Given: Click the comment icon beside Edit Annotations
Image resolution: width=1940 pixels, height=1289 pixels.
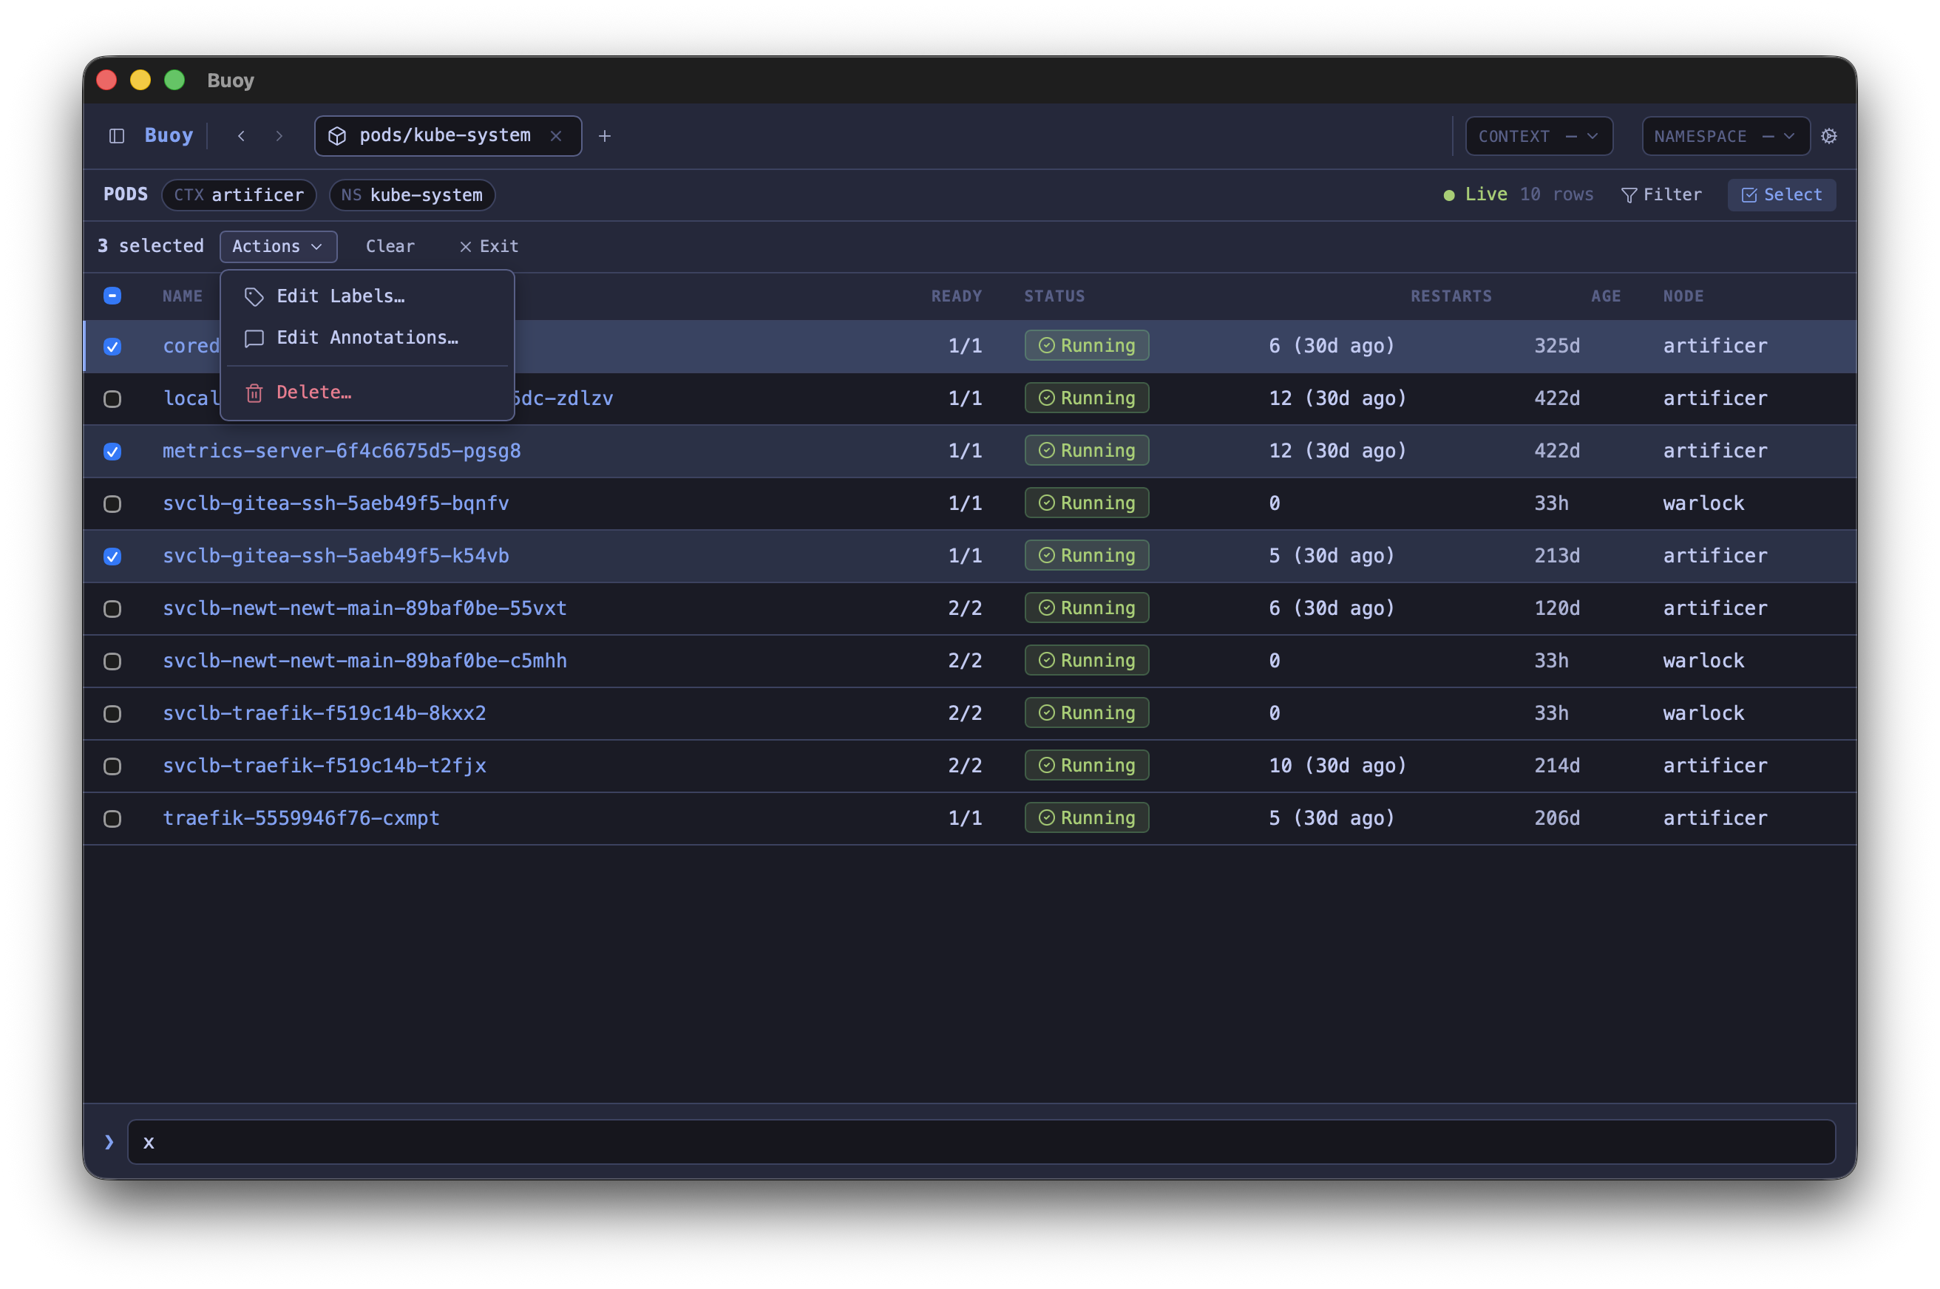Looking at the screenshot, I should (x=254, y=338).
